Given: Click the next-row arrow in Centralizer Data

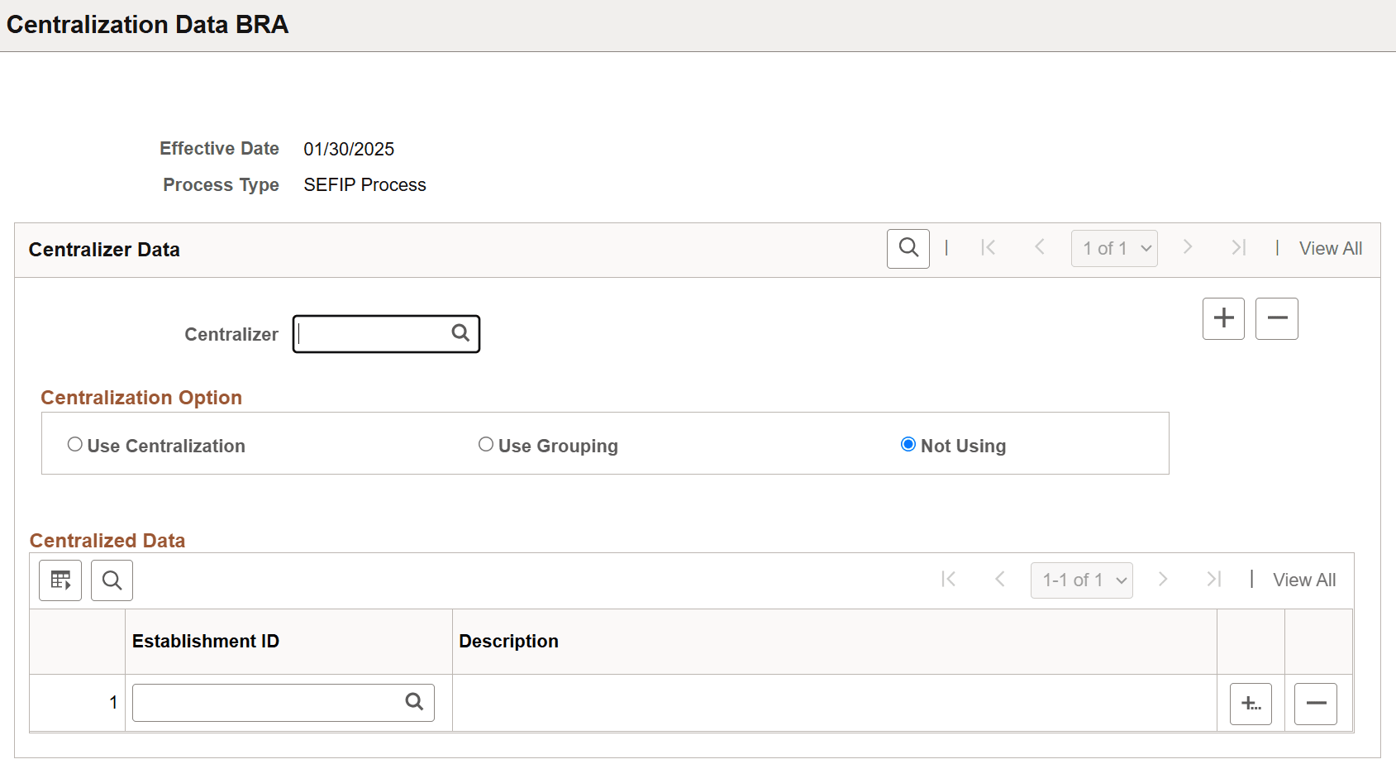Looking at the screenshot, I should (1188, 247).
